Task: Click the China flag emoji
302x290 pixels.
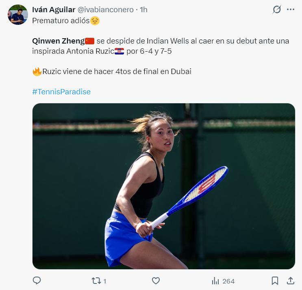Action: coord(89,41)
